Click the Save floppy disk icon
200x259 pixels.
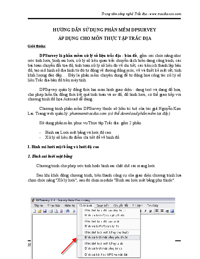point(45,211)
